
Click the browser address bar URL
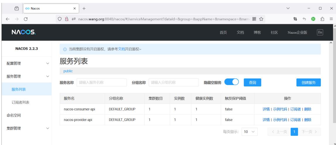pos(164,19)
